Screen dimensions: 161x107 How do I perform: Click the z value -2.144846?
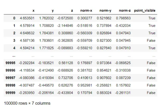[65, 26]
